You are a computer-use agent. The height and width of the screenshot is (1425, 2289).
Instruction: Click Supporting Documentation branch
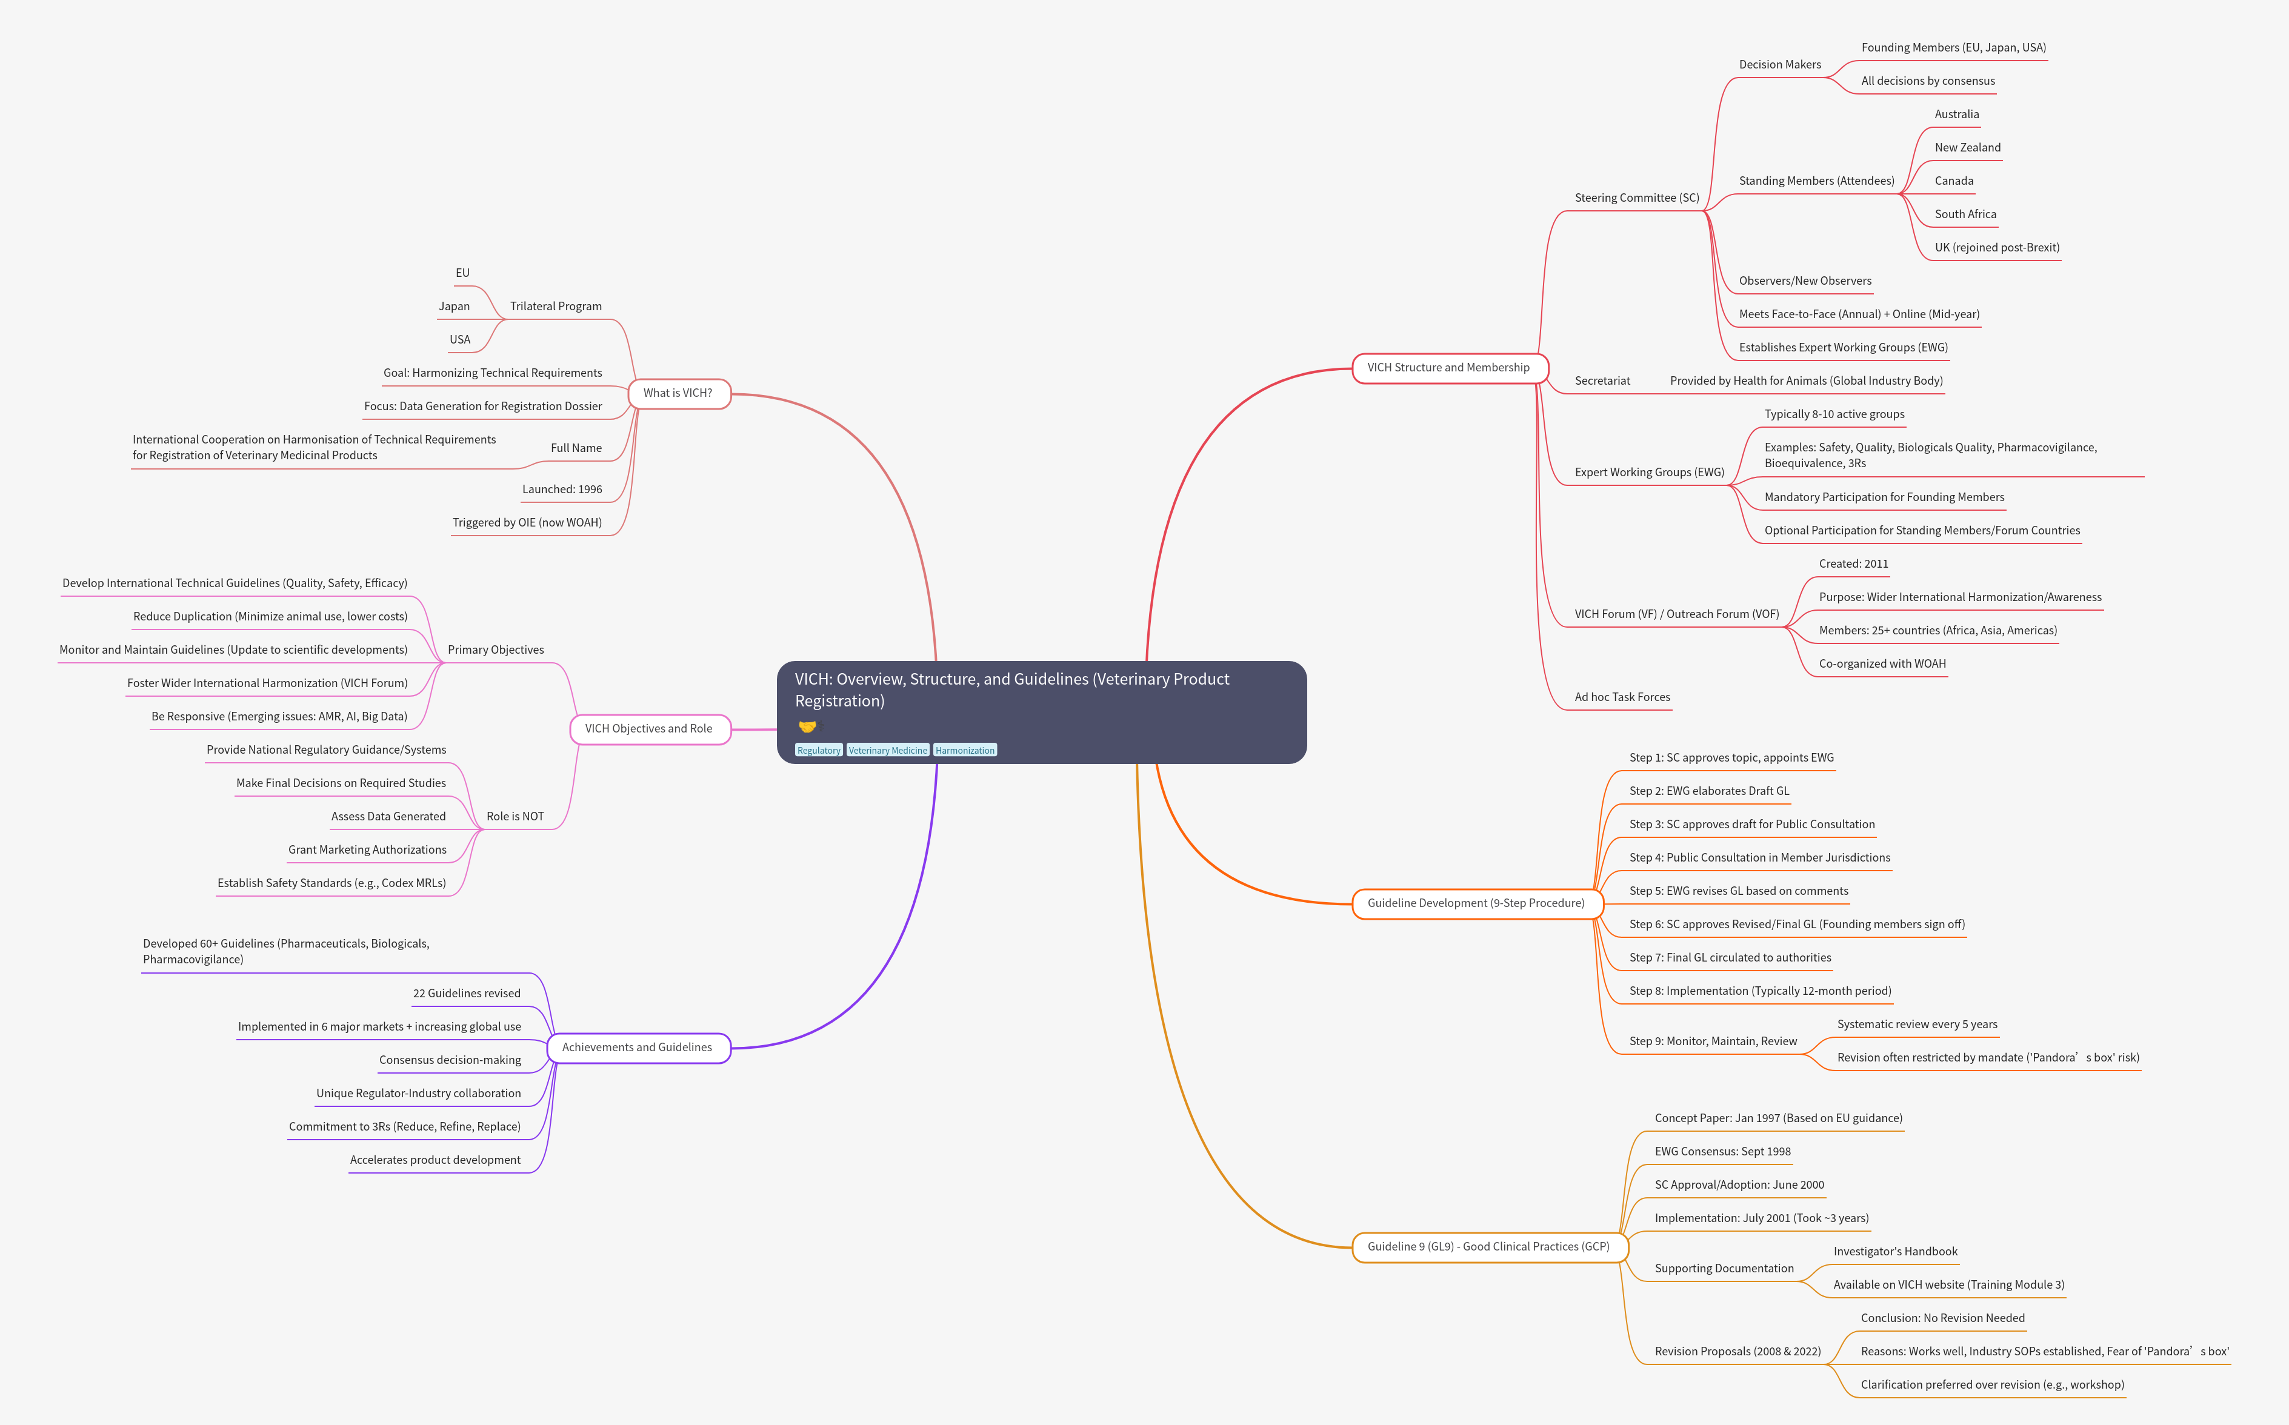click(x=1724, y=1269)
